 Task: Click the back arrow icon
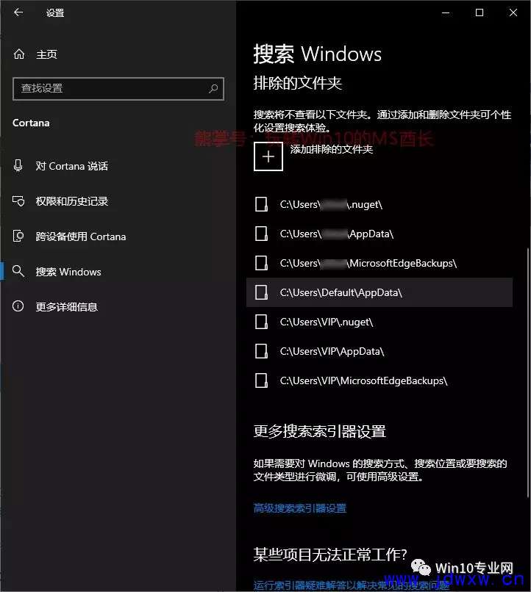[x=18, y=12]
